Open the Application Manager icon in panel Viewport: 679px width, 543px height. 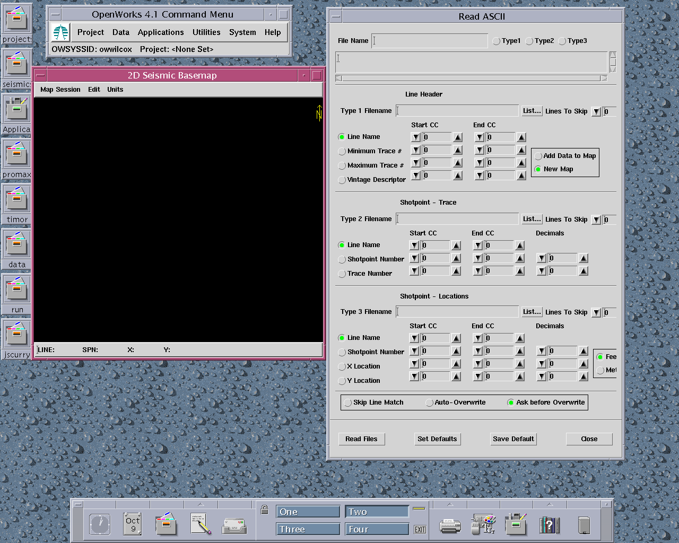pyautogui.click(x=516, y=524)
